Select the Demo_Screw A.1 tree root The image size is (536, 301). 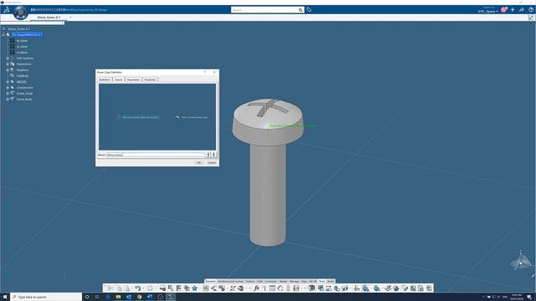(x=18, y=28)
